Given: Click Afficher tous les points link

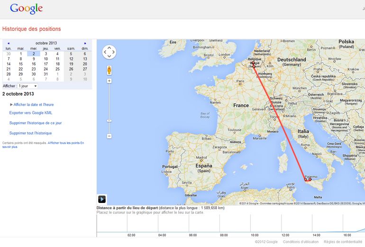Looking at the screenshot, I should tap(64, 143).
